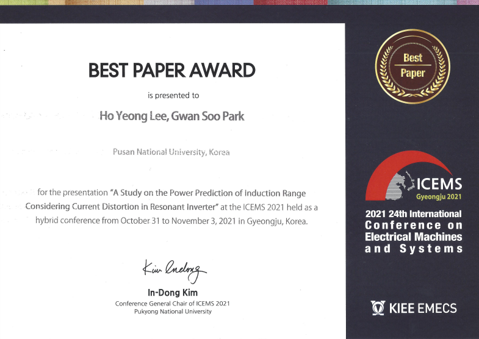The height and width of the screenshot is (339, 479).
Task: Click the line 'hybrid conference from October 31'
Action: tap(171, 221)
